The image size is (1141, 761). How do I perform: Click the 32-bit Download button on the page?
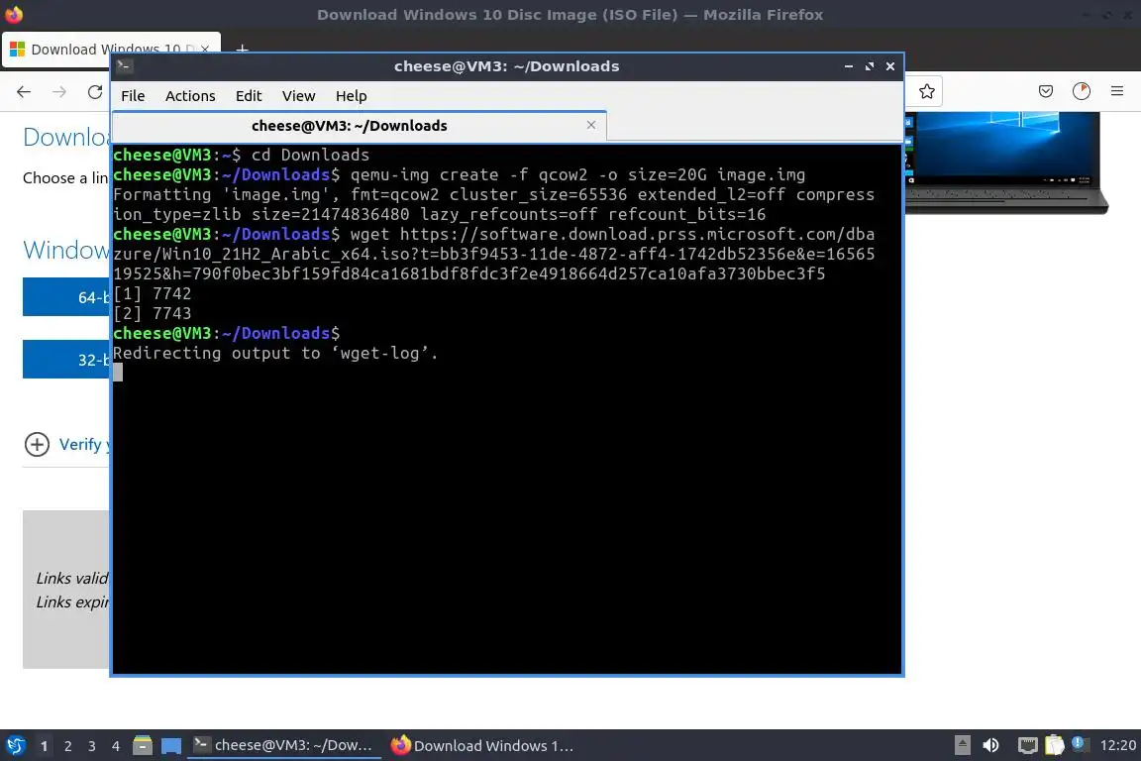[66, 359]
